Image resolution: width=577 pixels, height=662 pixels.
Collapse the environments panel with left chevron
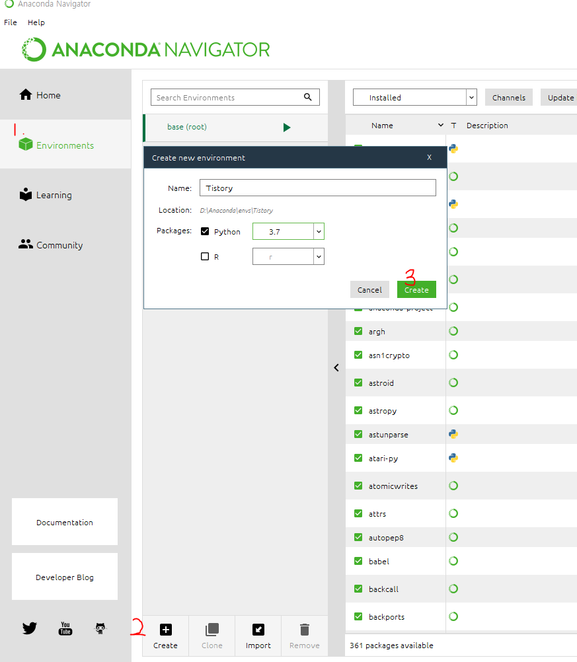point(336,368)
